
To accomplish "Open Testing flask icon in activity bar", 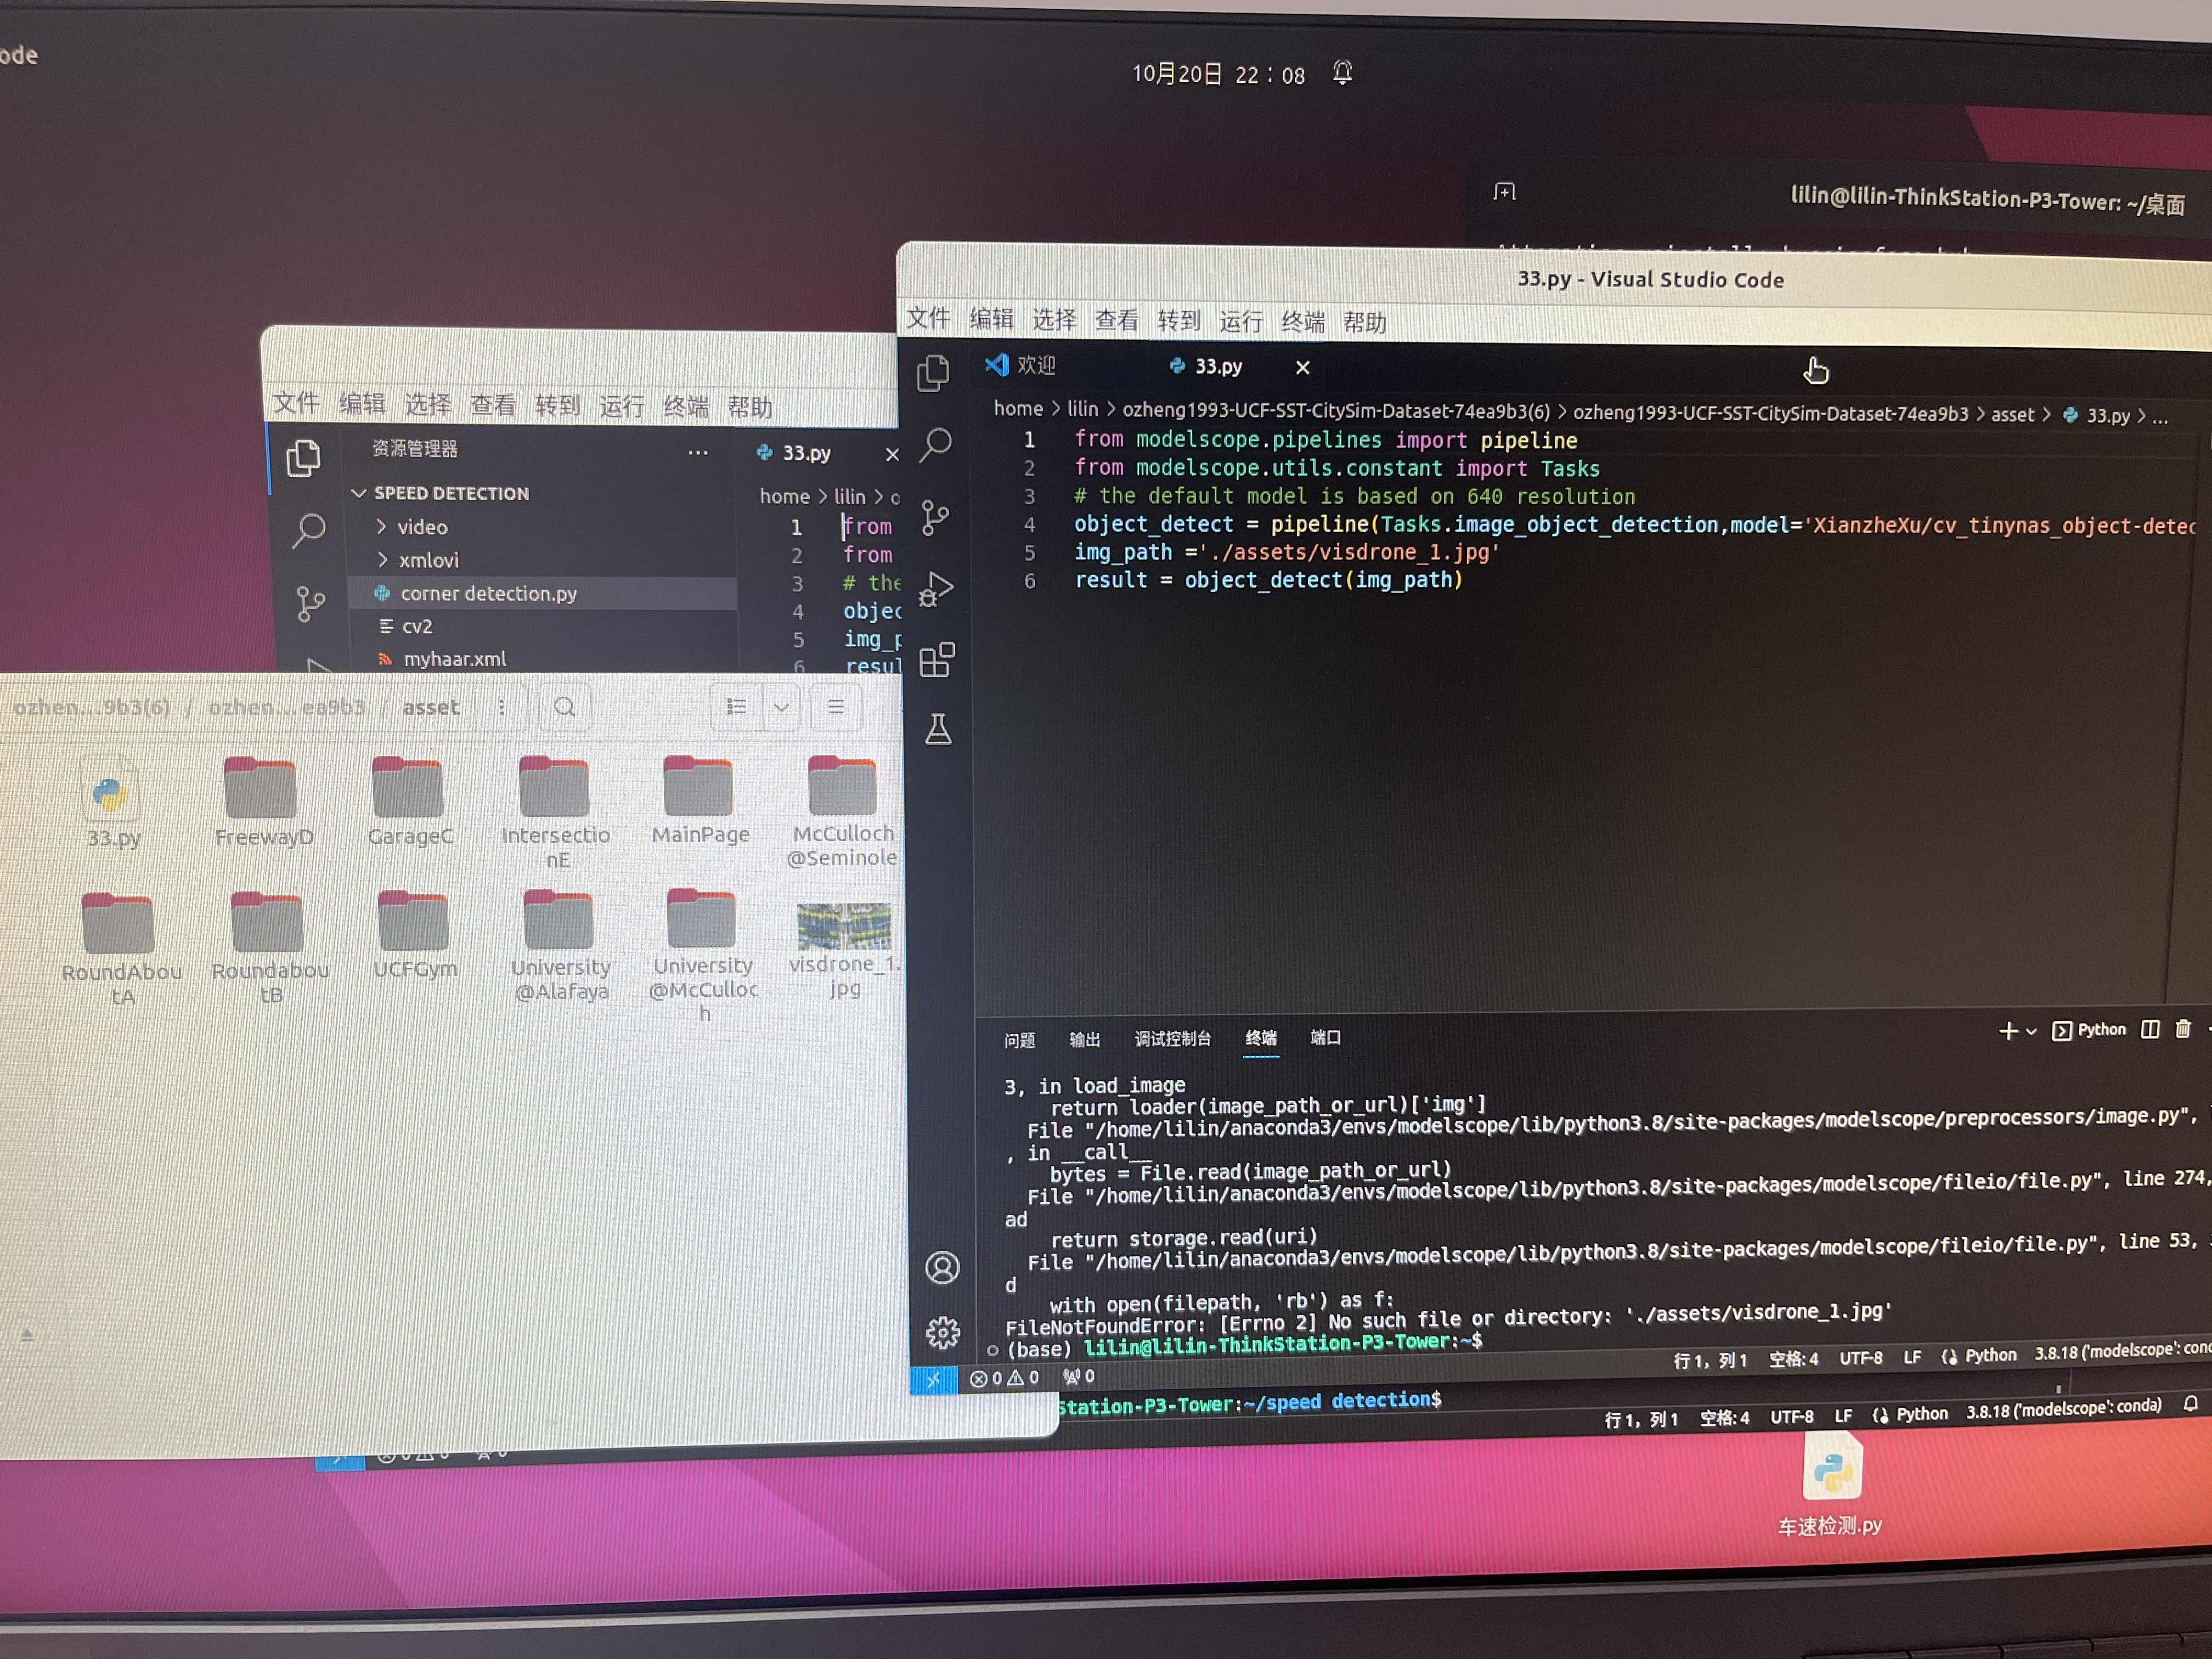I will tap(938, 730).
